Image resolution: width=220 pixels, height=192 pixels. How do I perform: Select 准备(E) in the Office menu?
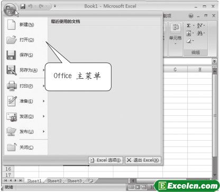tap(26, 101)
